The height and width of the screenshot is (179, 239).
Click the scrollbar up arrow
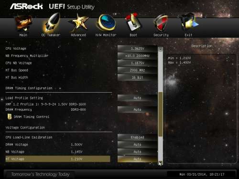(161, 49)
